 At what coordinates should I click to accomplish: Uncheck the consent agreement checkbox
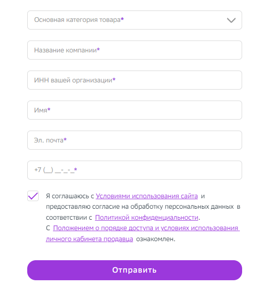[33, 196]
